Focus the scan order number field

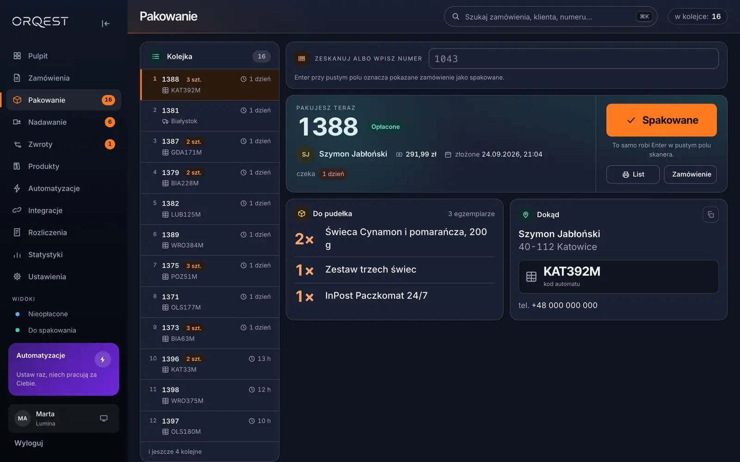573,59
